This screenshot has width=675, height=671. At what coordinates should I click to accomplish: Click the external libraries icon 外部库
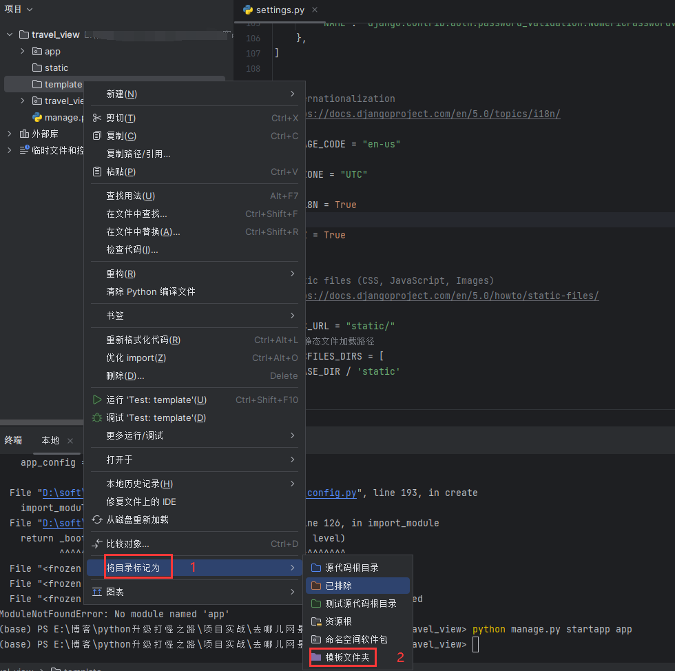pos(24,134)
